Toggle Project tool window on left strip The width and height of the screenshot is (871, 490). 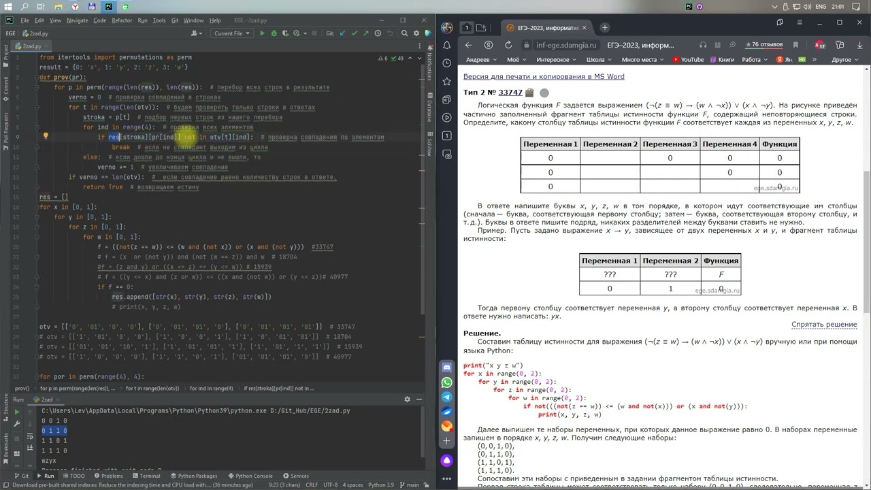click(x=6, y=55)
